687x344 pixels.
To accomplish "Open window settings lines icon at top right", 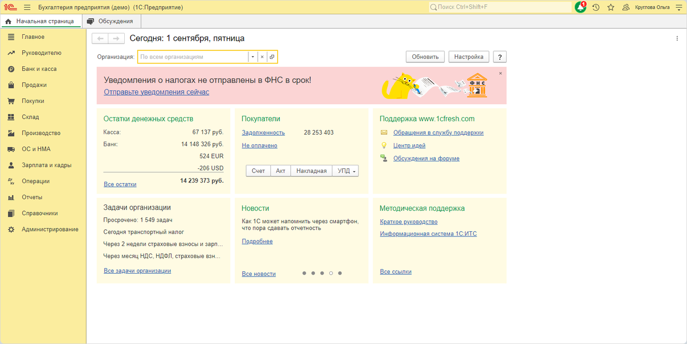I will point(678,7).
